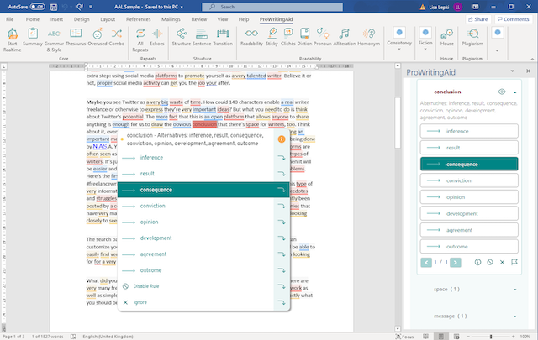
Task: Open the Structure report
Action: (182, 37)
